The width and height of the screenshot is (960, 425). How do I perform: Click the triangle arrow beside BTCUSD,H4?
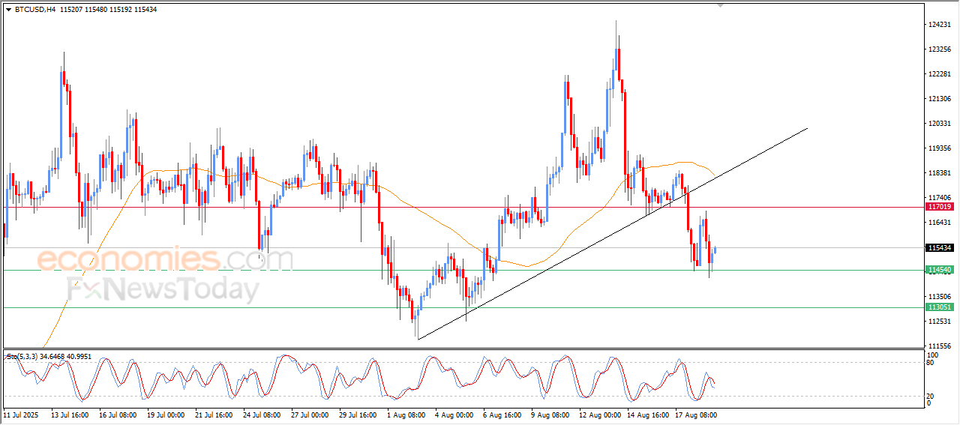(8, 10)
